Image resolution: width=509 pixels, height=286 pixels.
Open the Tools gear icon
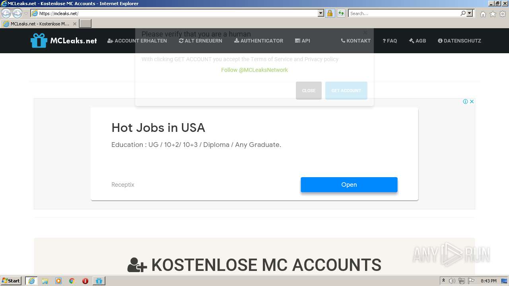click(503, 14)
